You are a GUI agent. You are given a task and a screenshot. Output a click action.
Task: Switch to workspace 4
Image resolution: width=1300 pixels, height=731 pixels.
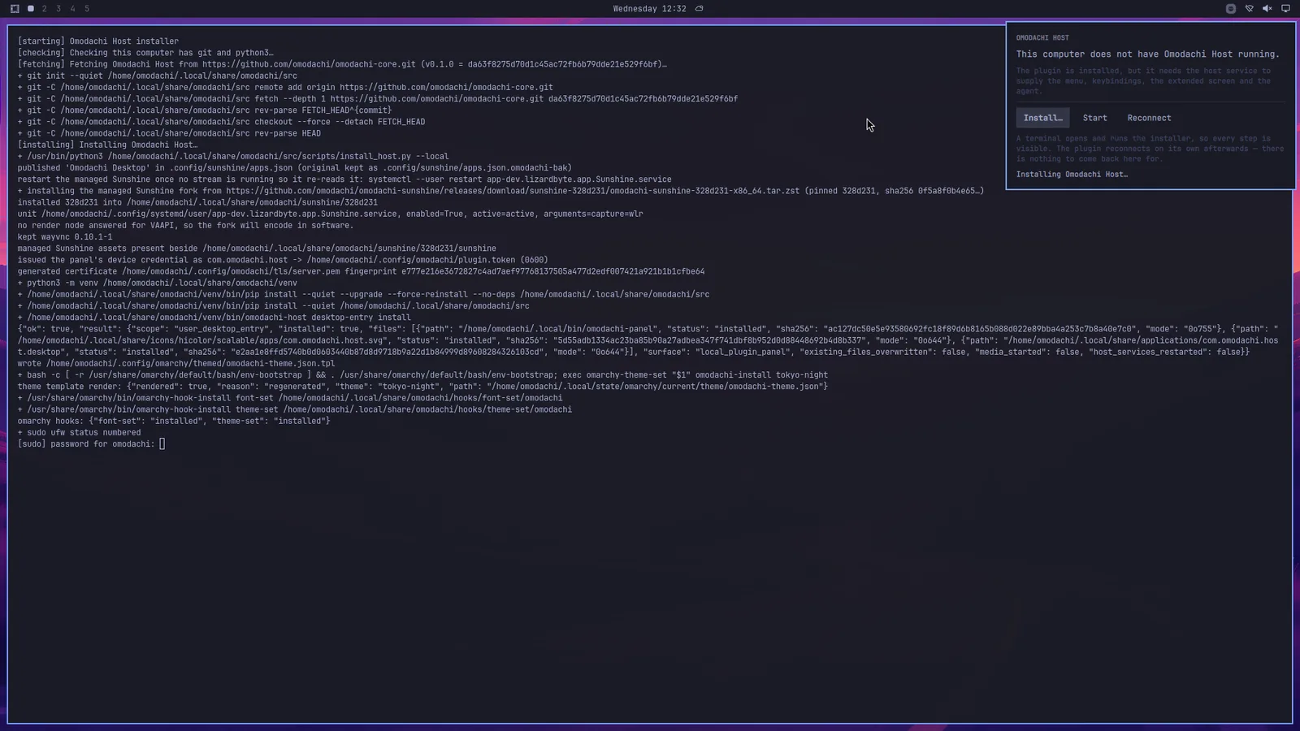pos(72,9)
